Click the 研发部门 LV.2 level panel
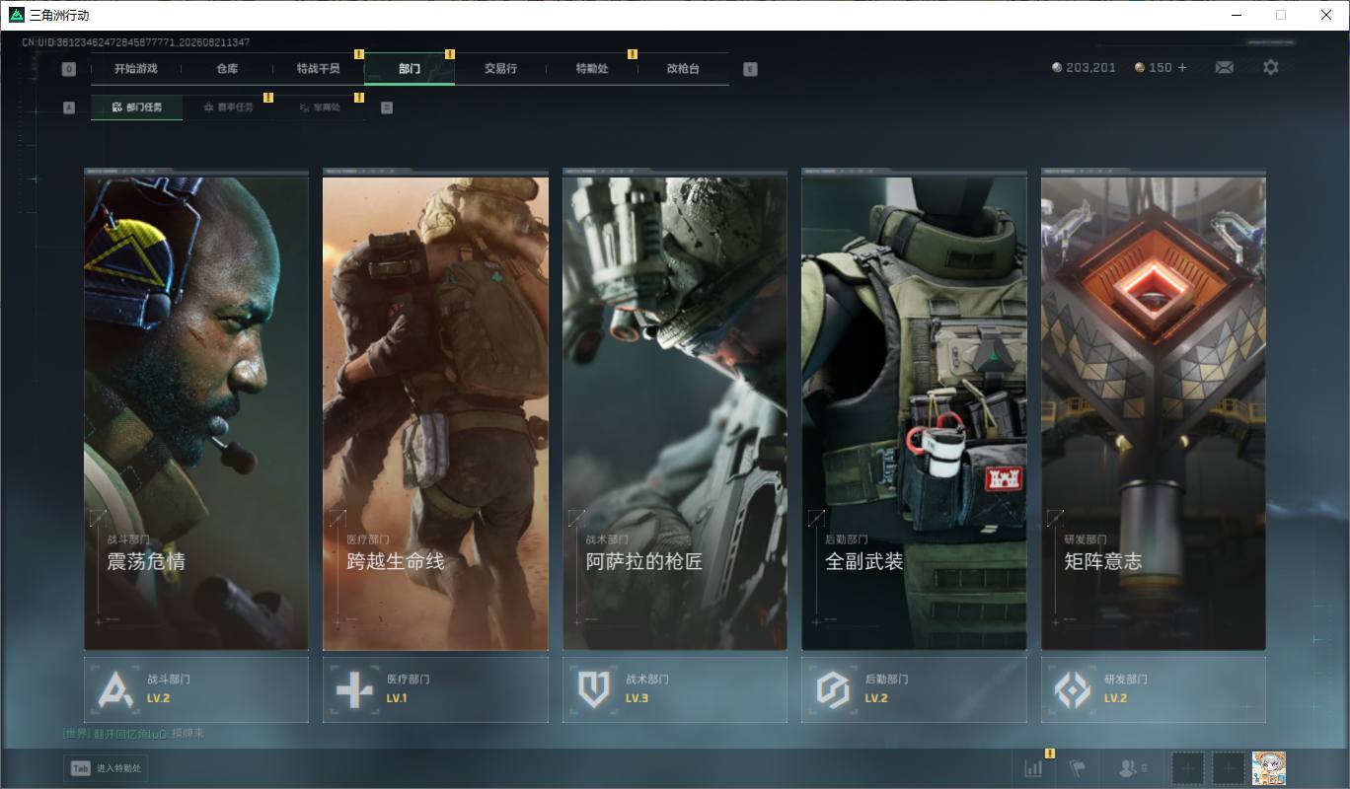Viewport: 1350px width, 789px height. pyautogui.click(x=1154, y=689)
